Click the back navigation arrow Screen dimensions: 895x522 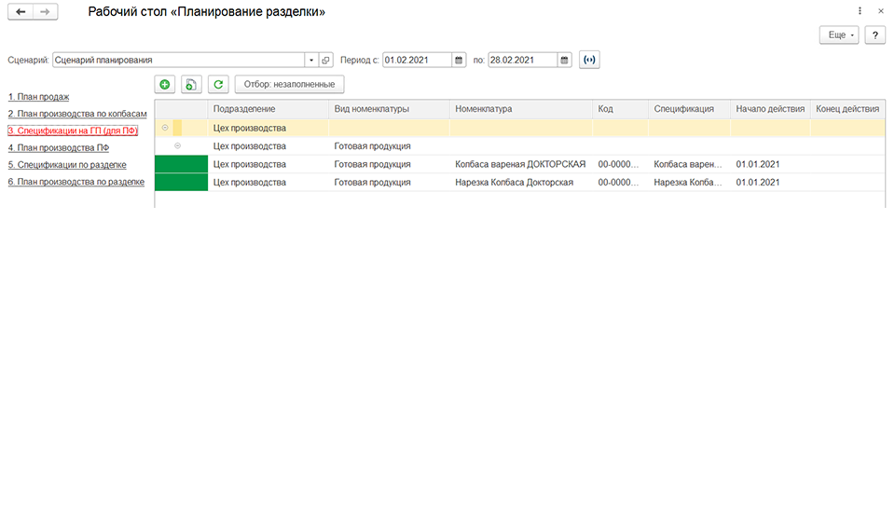(x=21, y=11)
